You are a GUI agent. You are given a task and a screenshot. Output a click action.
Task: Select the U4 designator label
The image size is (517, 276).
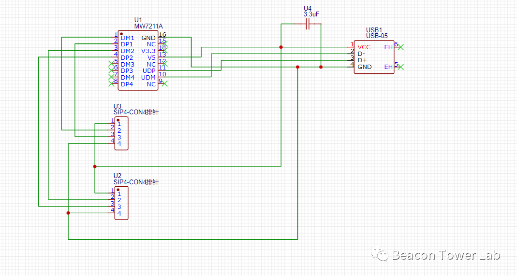pos(307,9)
